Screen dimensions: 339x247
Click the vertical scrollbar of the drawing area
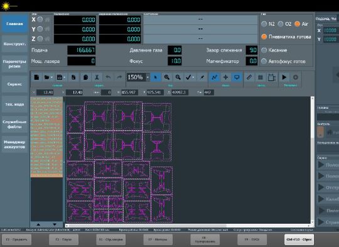point(313,160)
